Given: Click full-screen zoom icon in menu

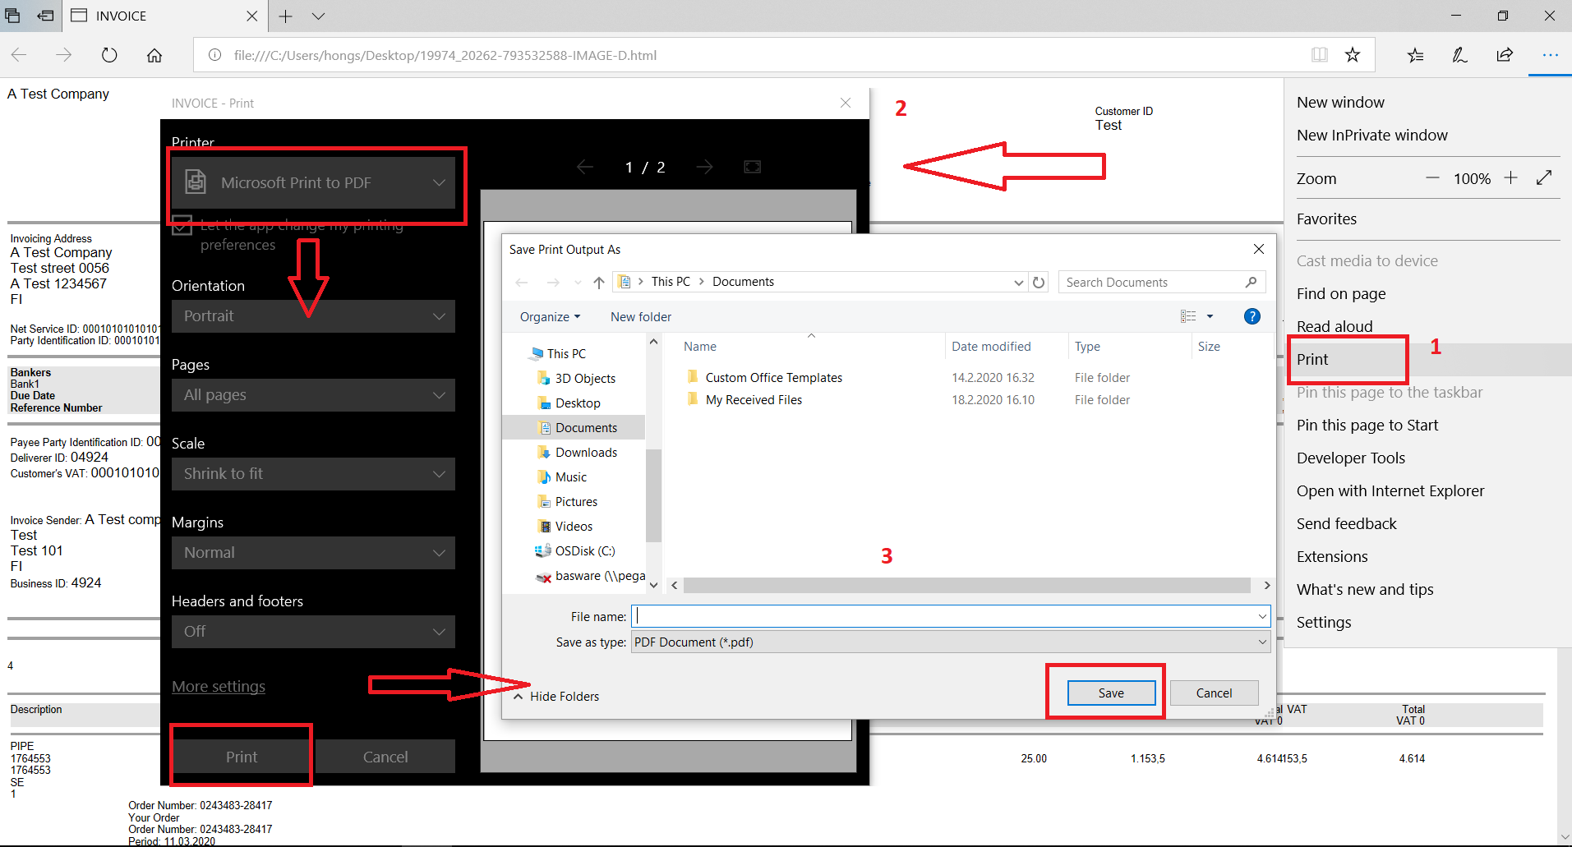Looking at the screenshot, I should pos(1544,178).
